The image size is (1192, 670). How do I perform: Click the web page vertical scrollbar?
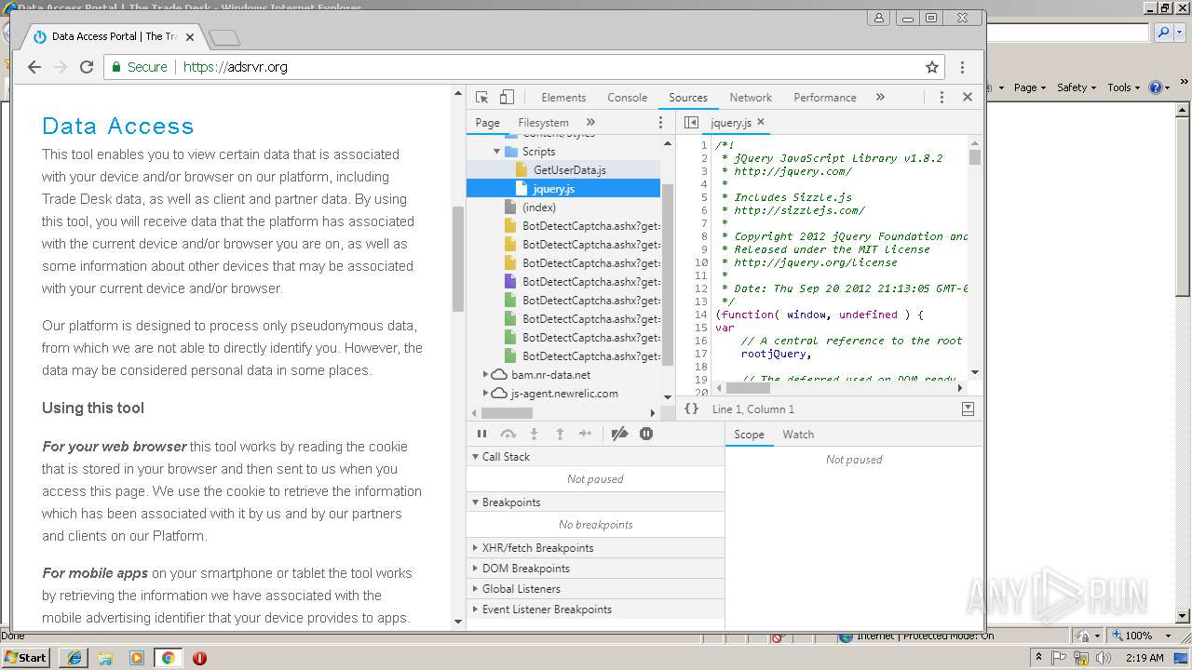[457, 259]
